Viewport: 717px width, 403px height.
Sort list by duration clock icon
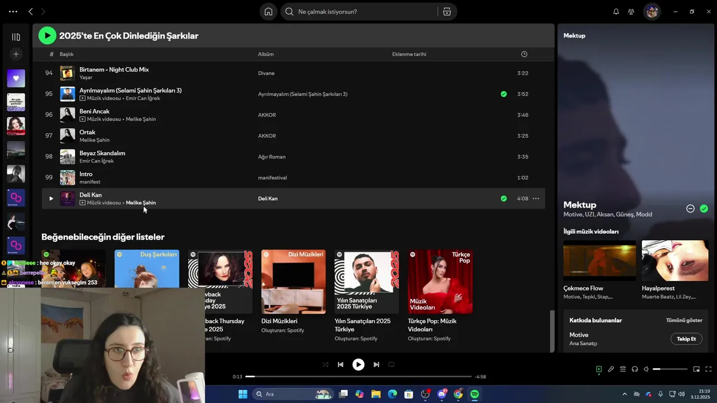click(x=524, y=54)
